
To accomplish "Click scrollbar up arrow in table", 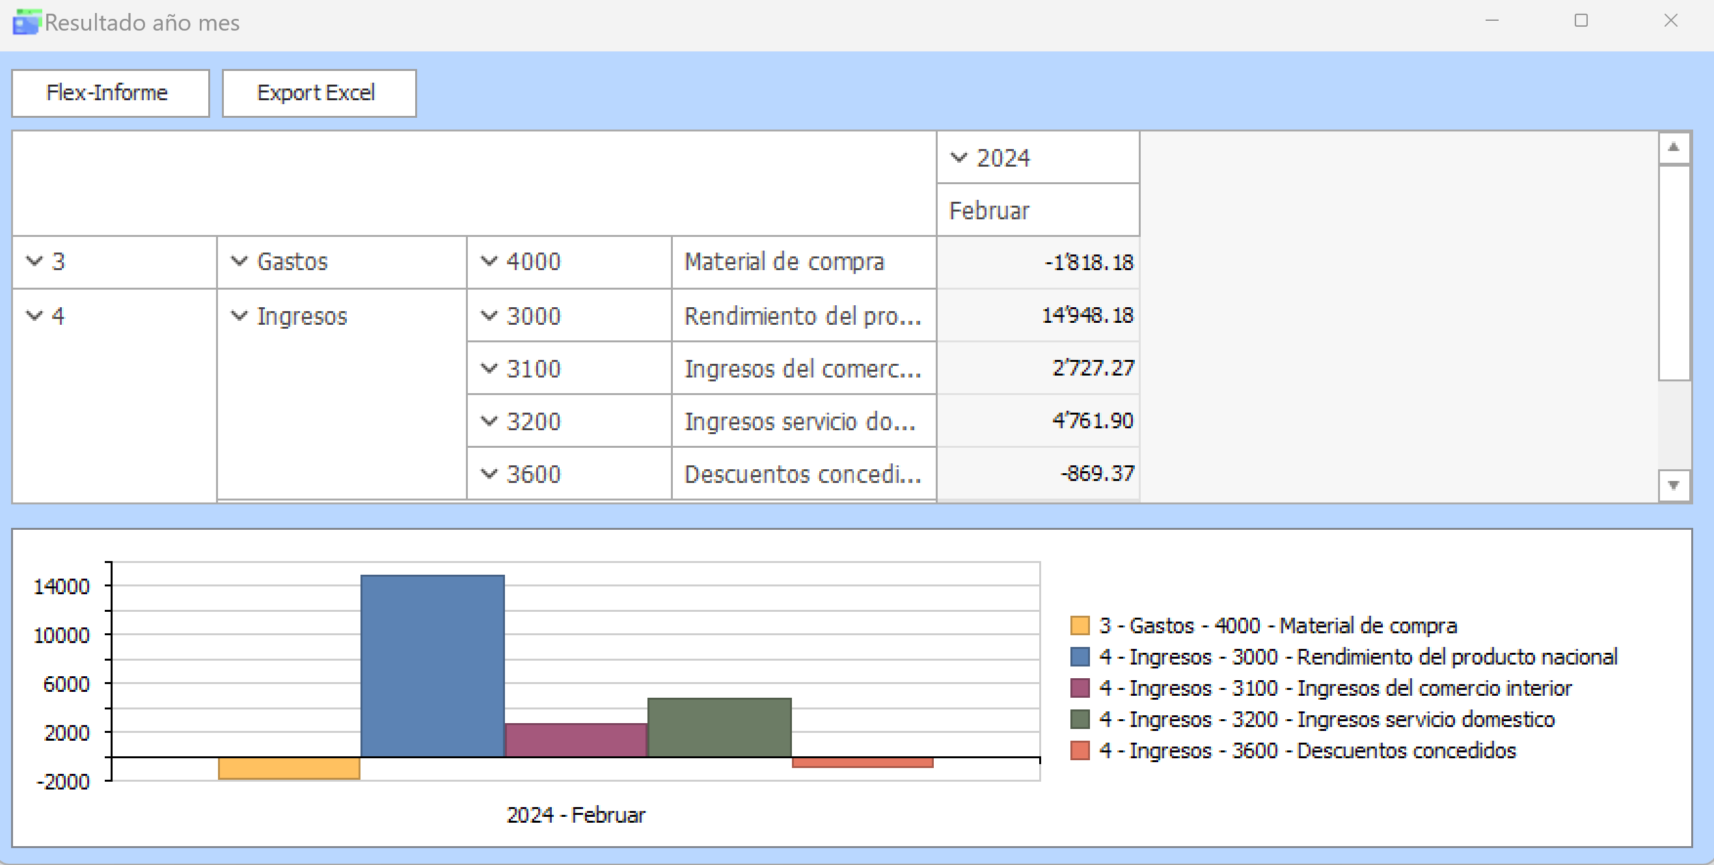I will [x=1674, y=148].
